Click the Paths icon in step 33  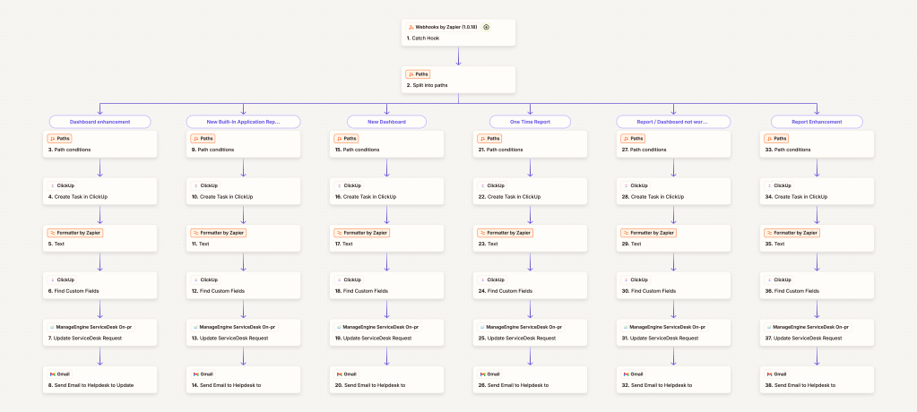point(767,139)
